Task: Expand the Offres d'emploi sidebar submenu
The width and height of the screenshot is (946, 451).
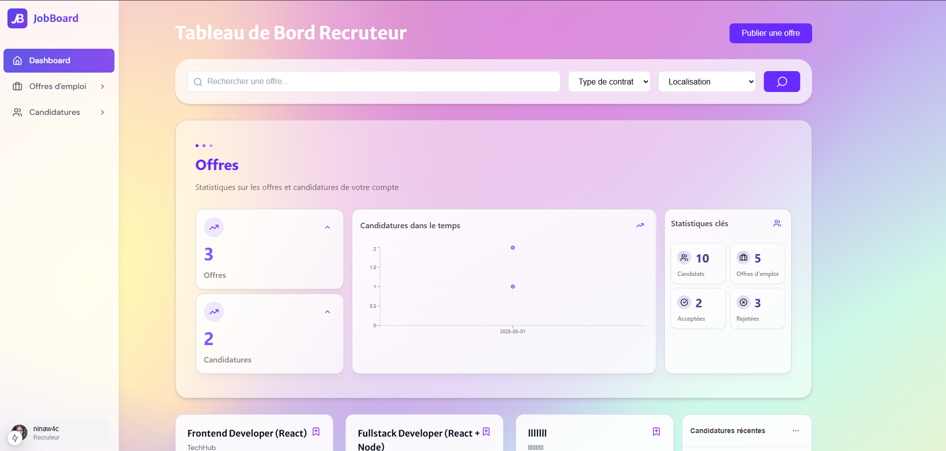Action: 103,87
